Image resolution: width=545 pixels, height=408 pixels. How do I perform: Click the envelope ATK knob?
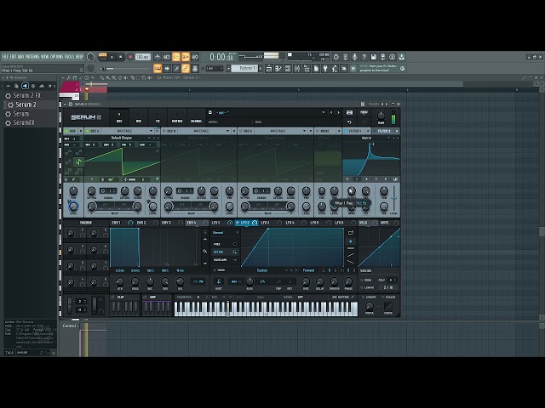pyautogui.click(x=119, y=281)
